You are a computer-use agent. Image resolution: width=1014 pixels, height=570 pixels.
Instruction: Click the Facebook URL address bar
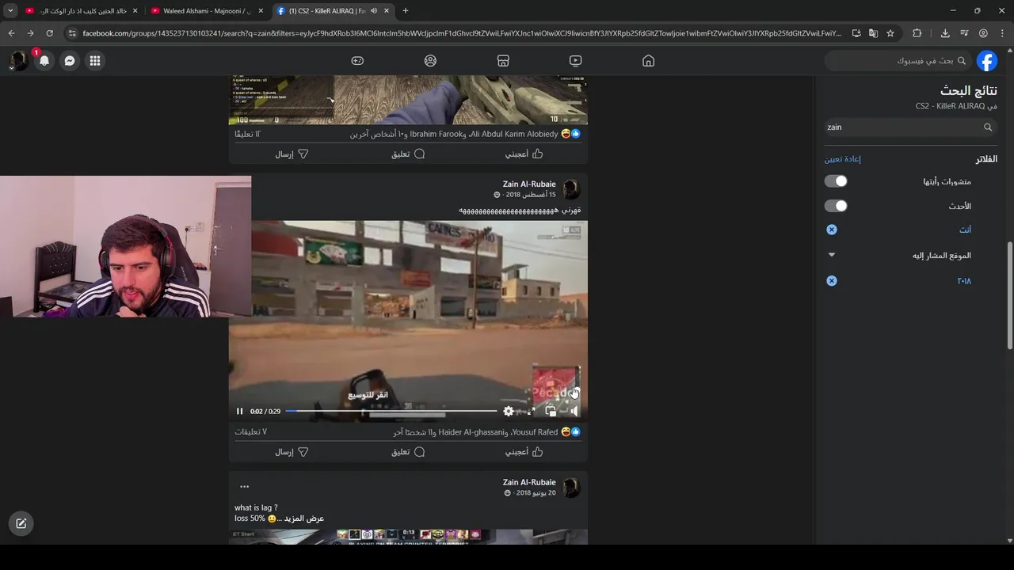point(462,33)
